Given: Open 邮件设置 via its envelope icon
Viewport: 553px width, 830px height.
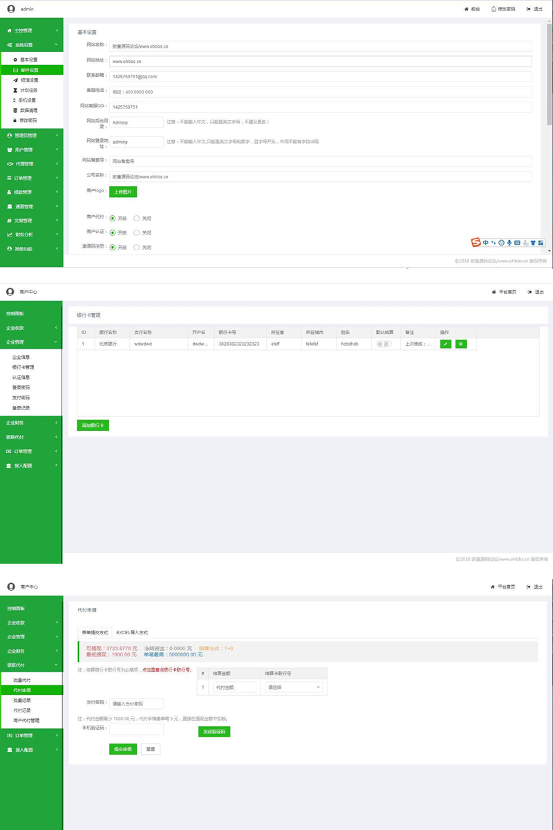Looking at the screenshot, I should click(x=15, y=70).
